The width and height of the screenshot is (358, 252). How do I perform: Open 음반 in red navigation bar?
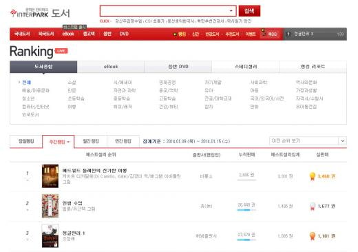pos(107,34)
